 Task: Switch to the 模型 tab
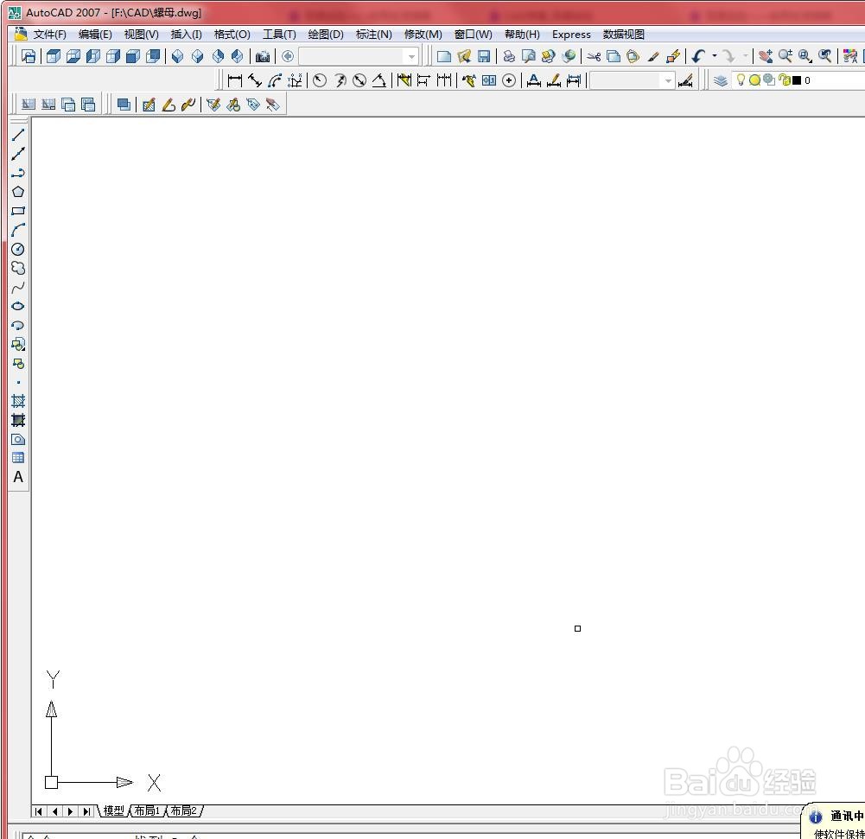[114, 810]
